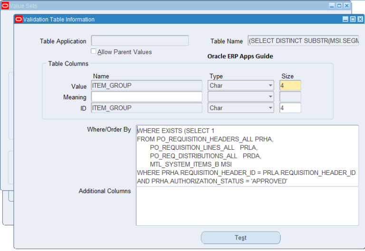Screen dimensions: 365x251
Task: Click the Value Name field containing ITEM_GROUP
Action: 146,86
